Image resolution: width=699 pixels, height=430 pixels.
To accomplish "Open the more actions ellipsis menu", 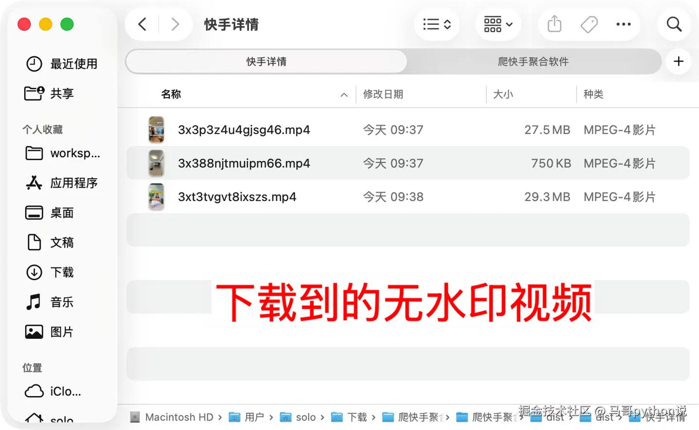I will (x=623, y=24).
